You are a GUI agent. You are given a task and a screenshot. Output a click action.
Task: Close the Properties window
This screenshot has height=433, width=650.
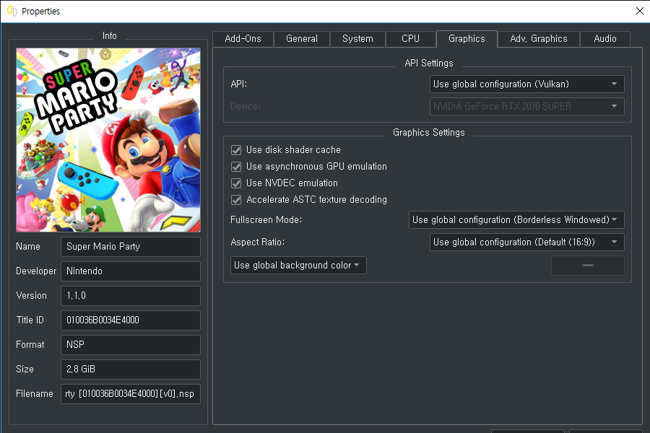pyautogui.click(x=640, y=12)
